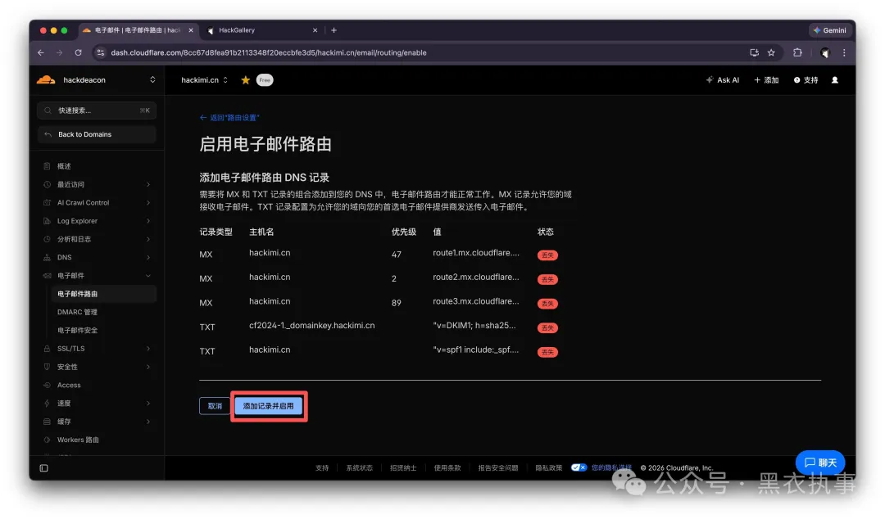
Task: Open 电子邮件安全 sidebar item
Action: tap(77, 331)
